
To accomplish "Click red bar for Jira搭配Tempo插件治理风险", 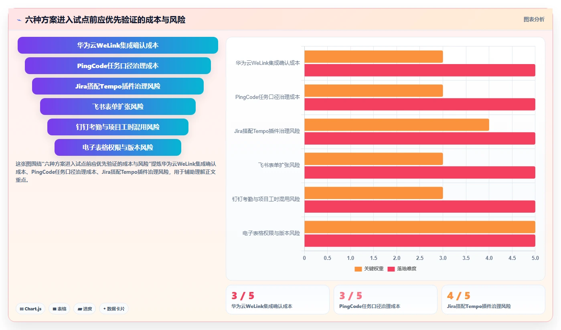I will (x=419, y=138).
